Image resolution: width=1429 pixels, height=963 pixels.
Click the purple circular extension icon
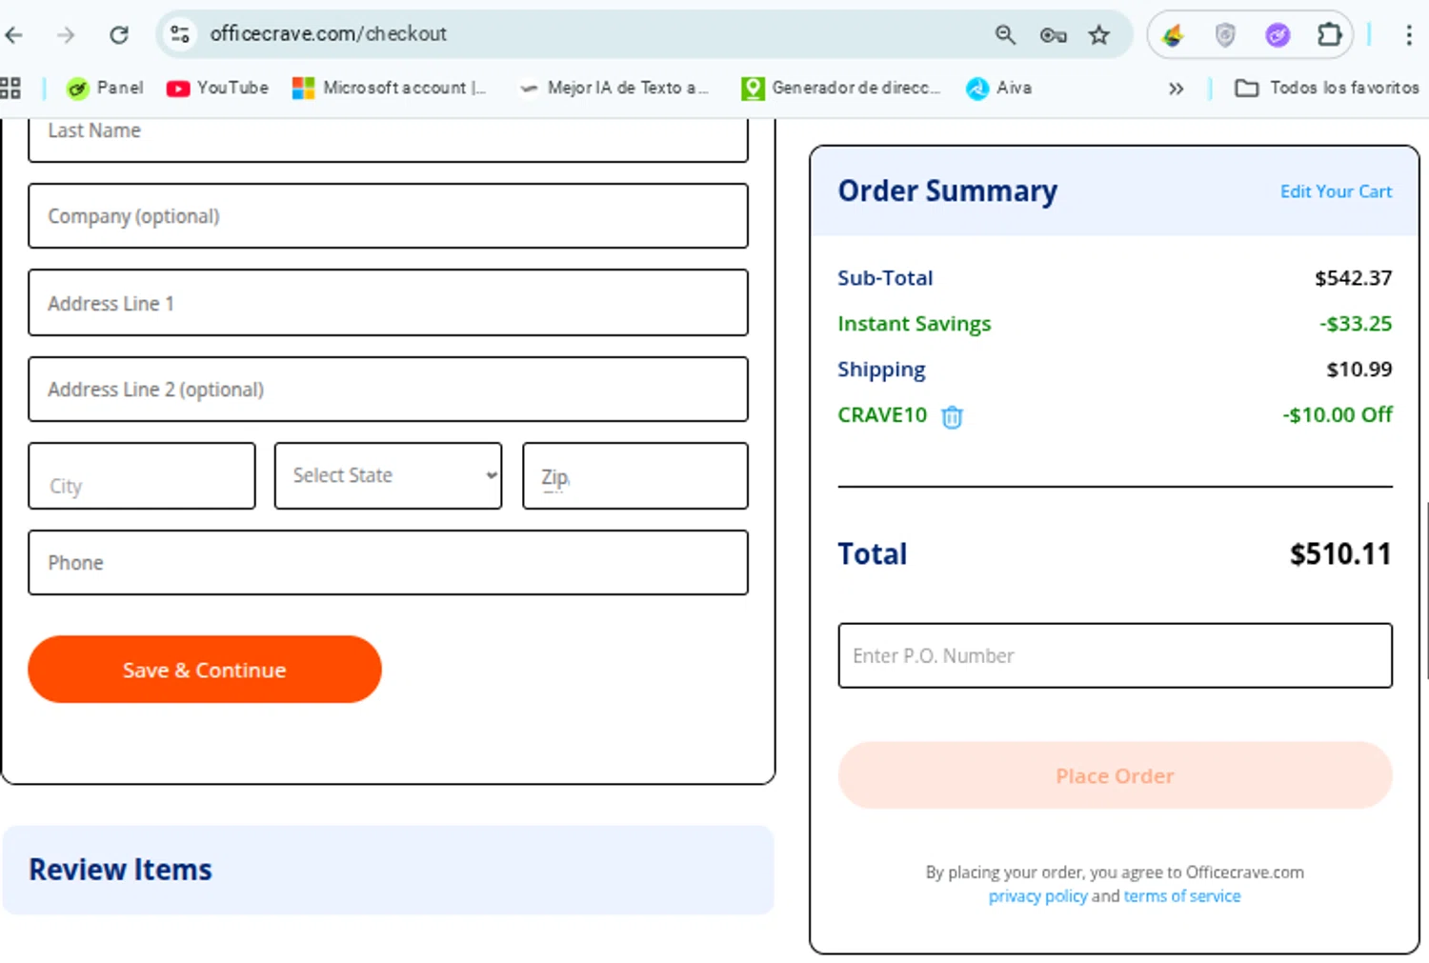point(1278,35)
